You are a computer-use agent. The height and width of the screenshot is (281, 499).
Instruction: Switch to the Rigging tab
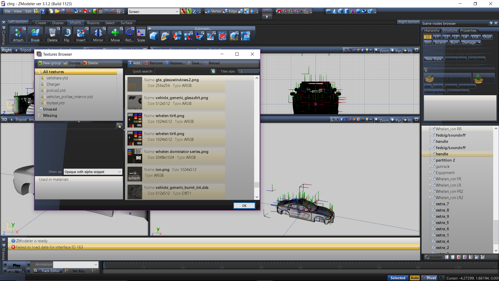(93, 23)
